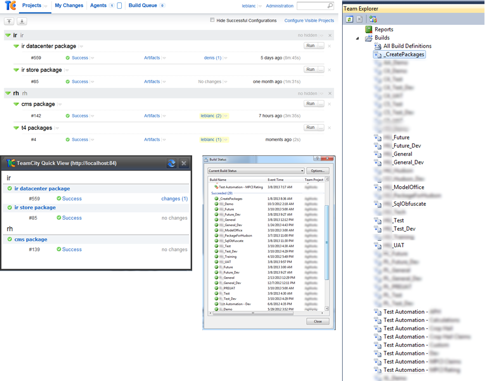Collapse the rh project section
Image resolution: width=485 pixels, height=381 pixels.
8,93
